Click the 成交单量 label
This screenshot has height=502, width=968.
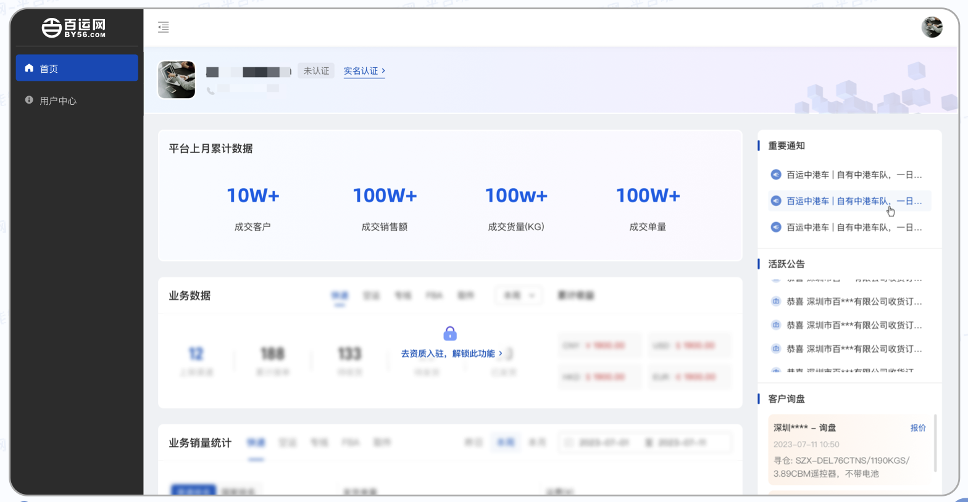(x=648, y=227)
